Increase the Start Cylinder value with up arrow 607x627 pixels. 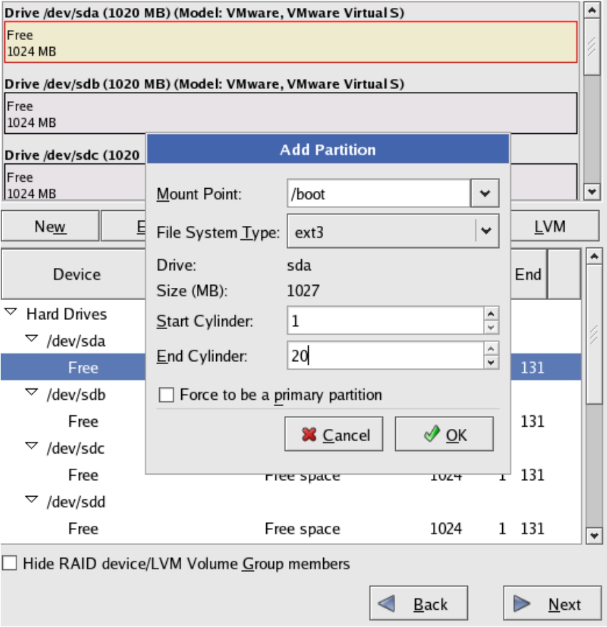pos(490,313)
